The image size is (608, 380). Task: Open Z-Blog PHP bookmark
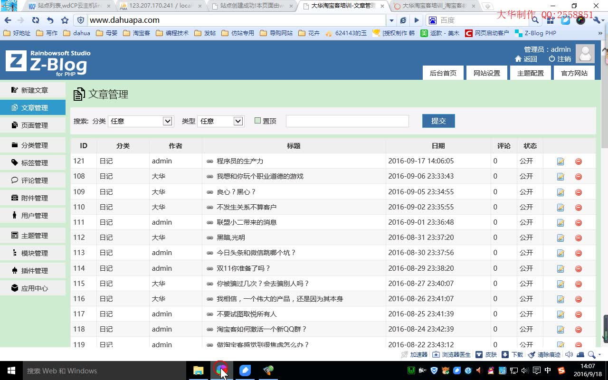536,33
